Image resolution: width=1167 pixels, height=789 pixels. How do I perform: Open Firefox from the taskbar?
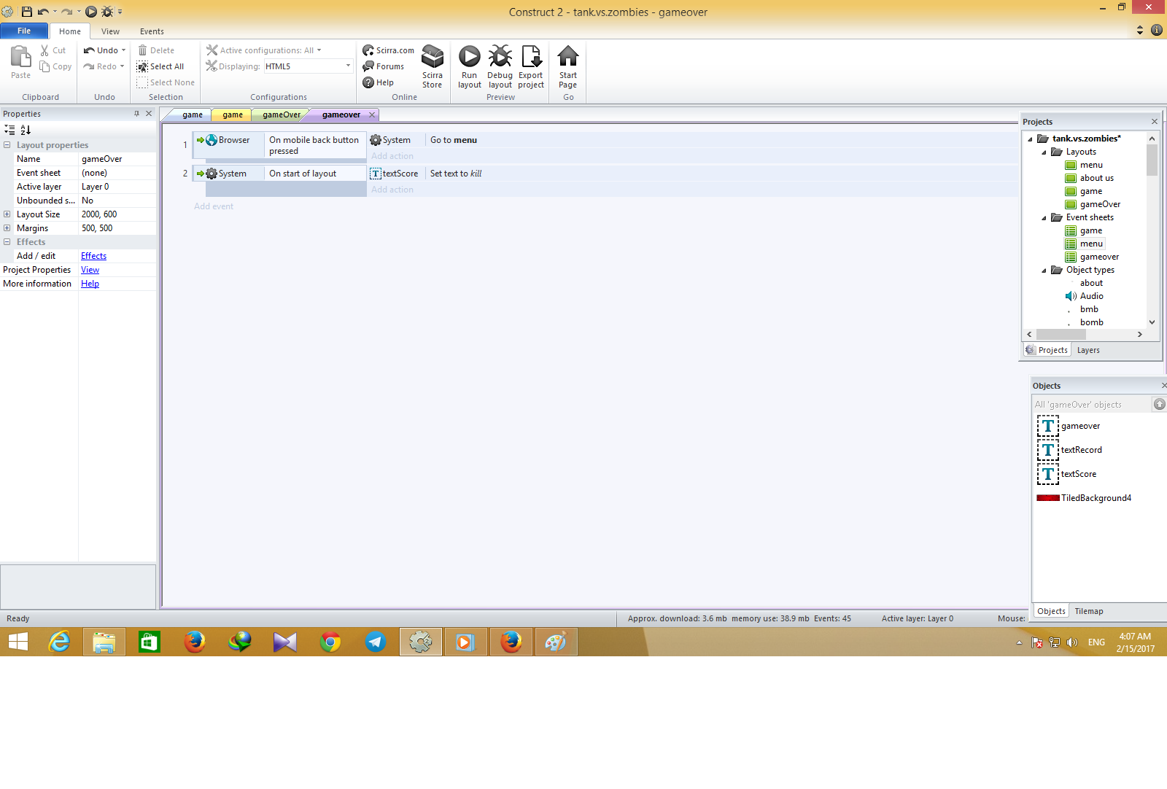point(194,642)
